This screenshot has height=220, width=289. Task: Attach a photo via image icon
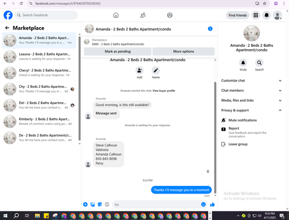(92, 204)
